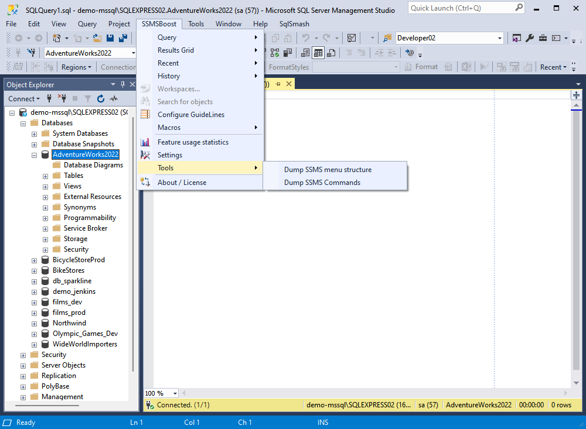The height and width of the screenshot is (429, 586).
Task: Expand the Tables folder
Action: tap(45, 176)
